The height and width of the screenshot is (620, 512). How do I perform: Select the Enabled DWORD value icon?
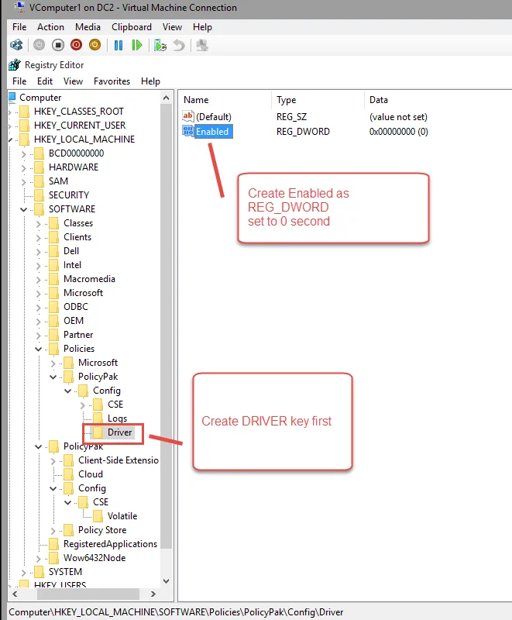tap(188, 132)
